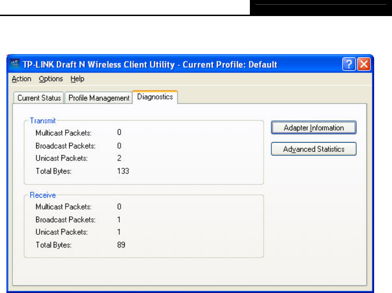Select the Transmit Total Bytes value 133
This screenshot has height=293, width=392.
[x=123, y=171]
